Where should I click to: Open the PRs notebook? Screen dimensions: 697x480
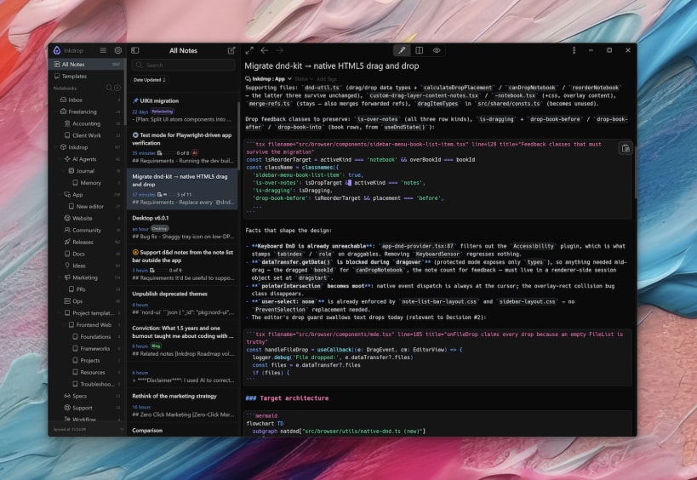pos(87,289)
